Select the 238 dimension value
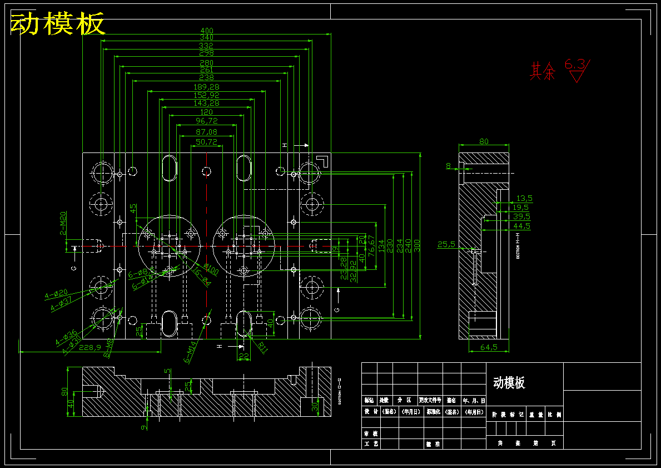This screenshot has width=661, height=468. pos(207,78)
